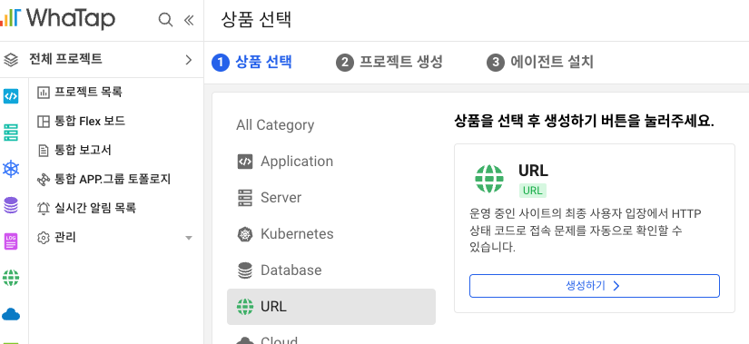Screen dimensions: 749x344
Task: Click the 상품을 선택 후 생성하기 instruction text
Action: tap(584, 121)
